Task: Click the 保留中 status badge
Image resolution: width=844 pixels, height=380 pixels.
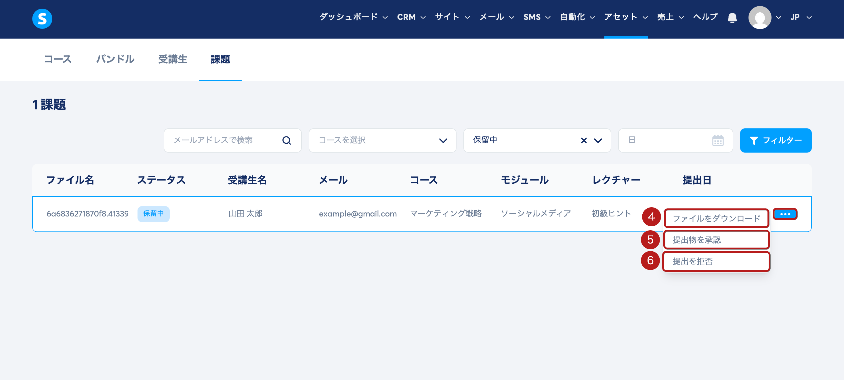Action: click(153, 214)
